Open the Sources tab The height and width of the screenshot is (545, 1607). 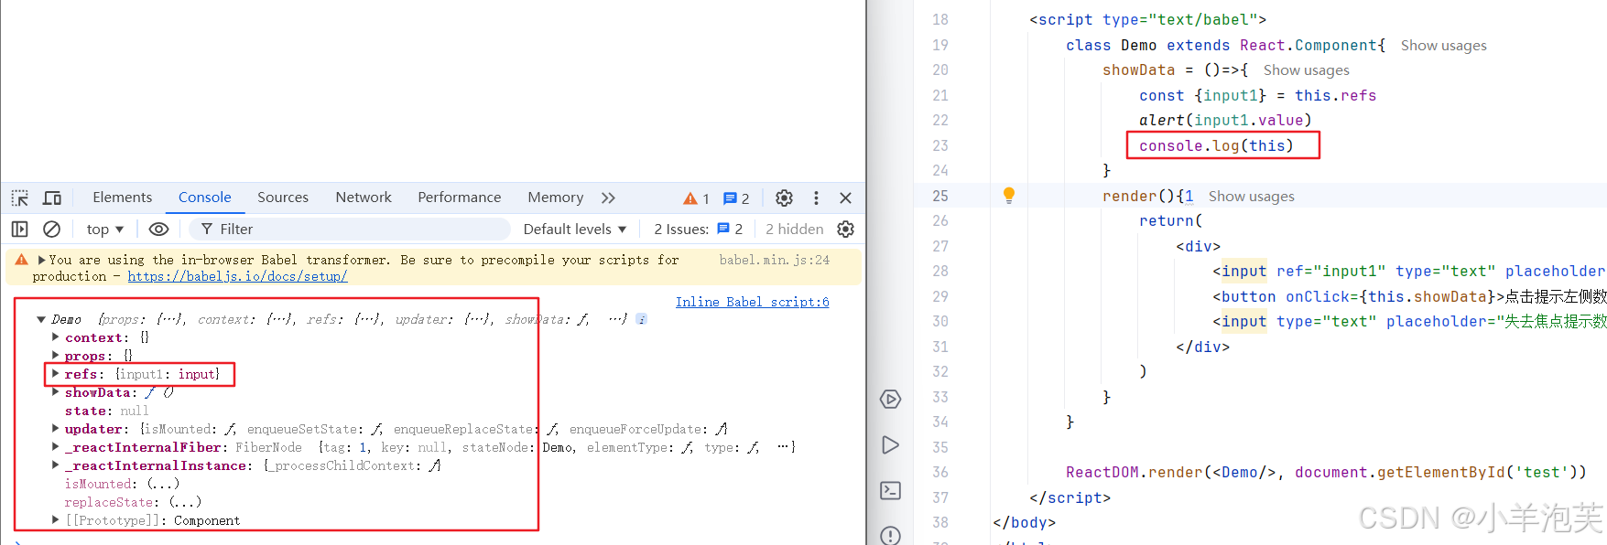point(283,198)
